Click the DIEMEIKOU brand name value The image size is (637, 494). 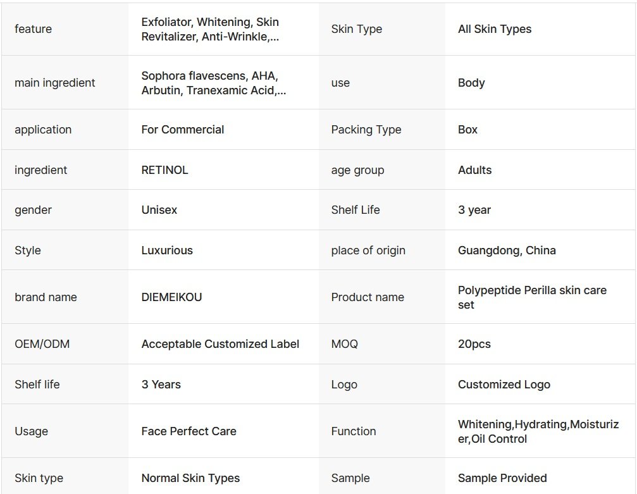171,297
